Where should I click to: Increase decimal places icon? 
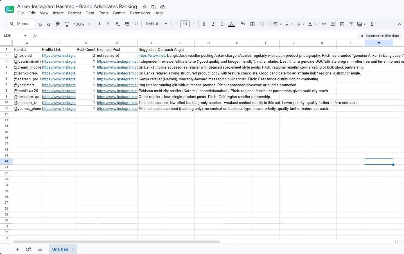pos(127,24)
